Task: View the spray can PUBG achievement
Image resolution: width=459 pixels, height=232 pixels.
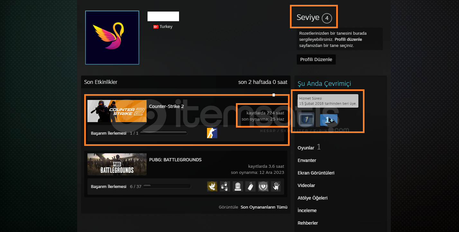Action: 250,186
